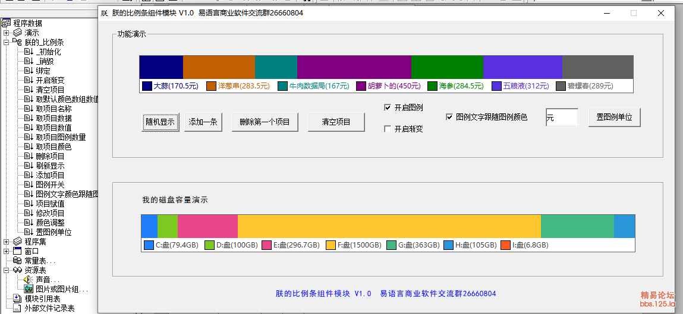The width and height of the screenshot is (683, 314).
Task: Click the pink E:盘 legend swatch
Action: [266, 245]
